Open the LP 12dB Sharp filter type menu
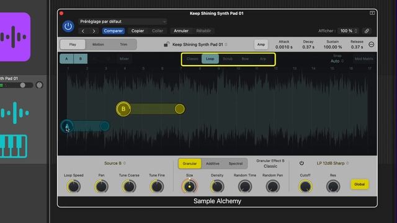 point(332,164)
